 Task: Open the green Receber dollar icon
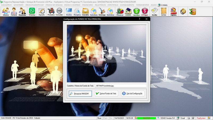(x=137, y=12)
